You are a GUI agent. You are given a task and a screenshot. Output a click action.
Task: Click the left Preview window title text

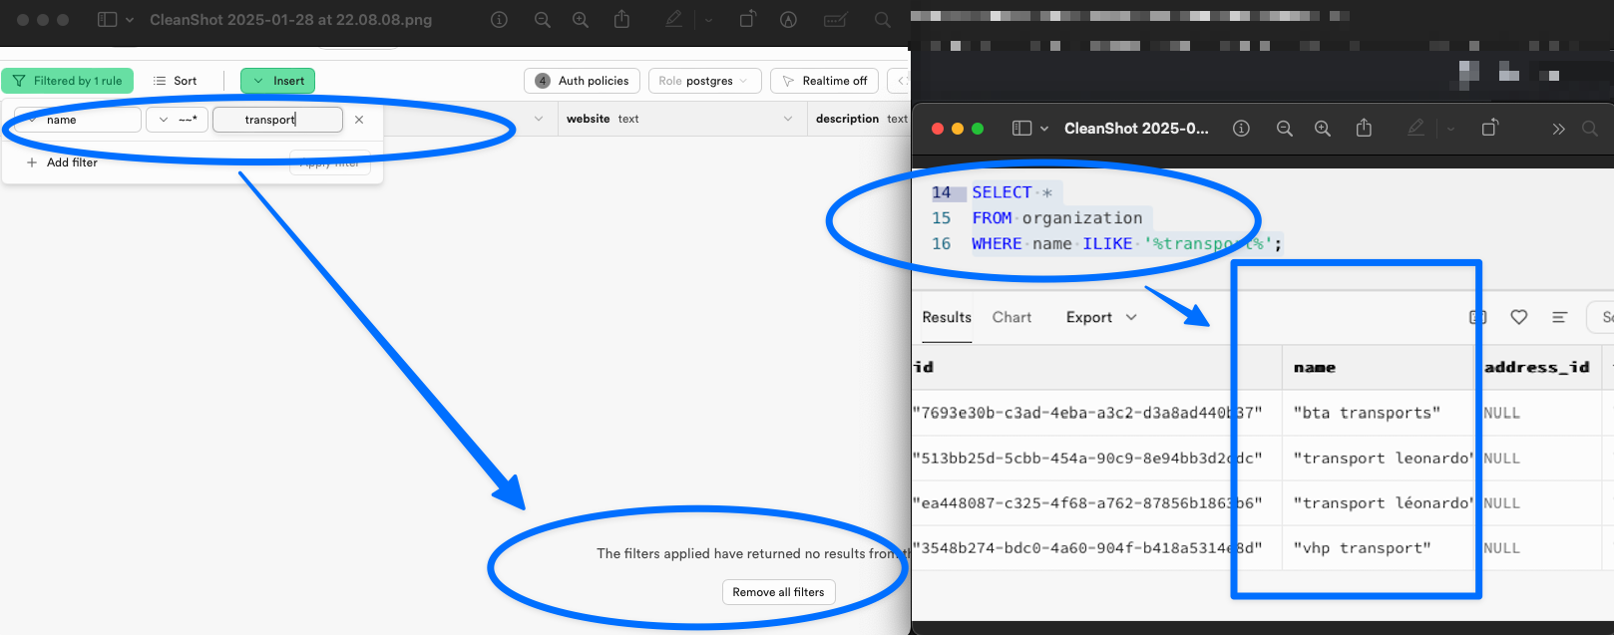coord(290,20)
